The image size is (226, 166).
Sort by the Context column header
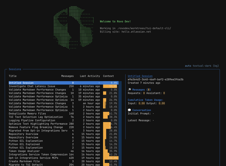[108, 76]
